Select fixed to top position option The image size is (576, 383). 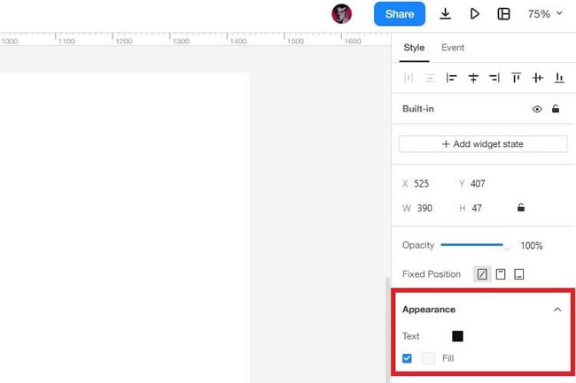pyautogui.click(x=501, y=274)
